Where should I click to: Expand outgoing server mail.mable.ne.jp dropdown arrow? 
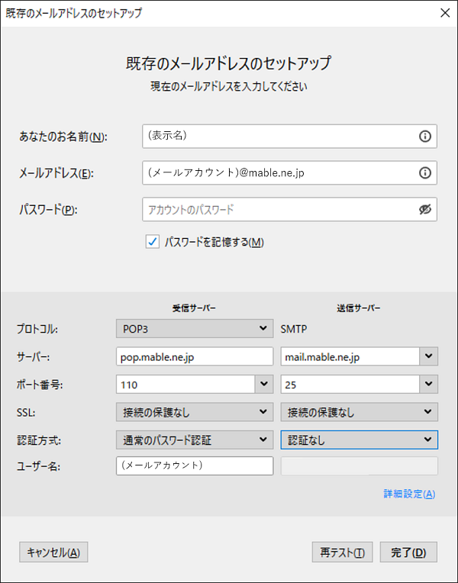click(428, 356)
